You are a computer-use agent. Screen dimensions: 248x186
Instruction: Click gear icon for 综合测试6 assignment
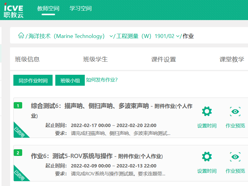tap(207, 112)
